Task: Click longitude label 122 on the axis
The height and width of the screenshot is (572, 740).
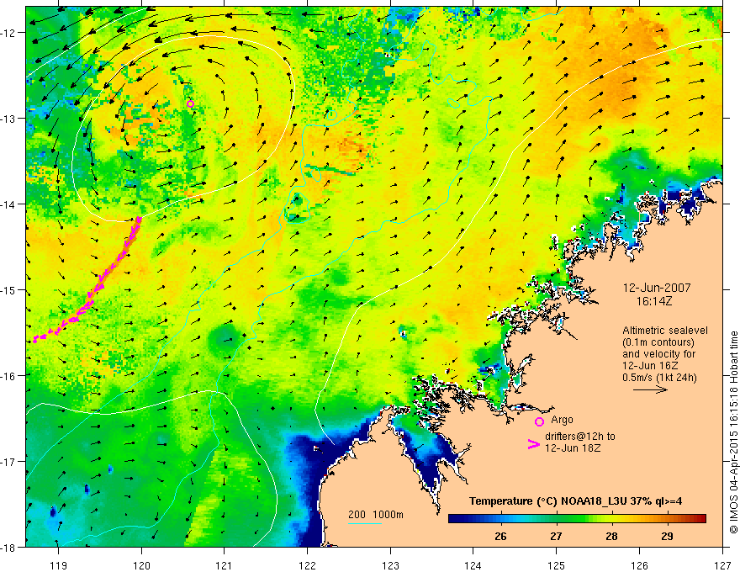Action: pos(307,565)
